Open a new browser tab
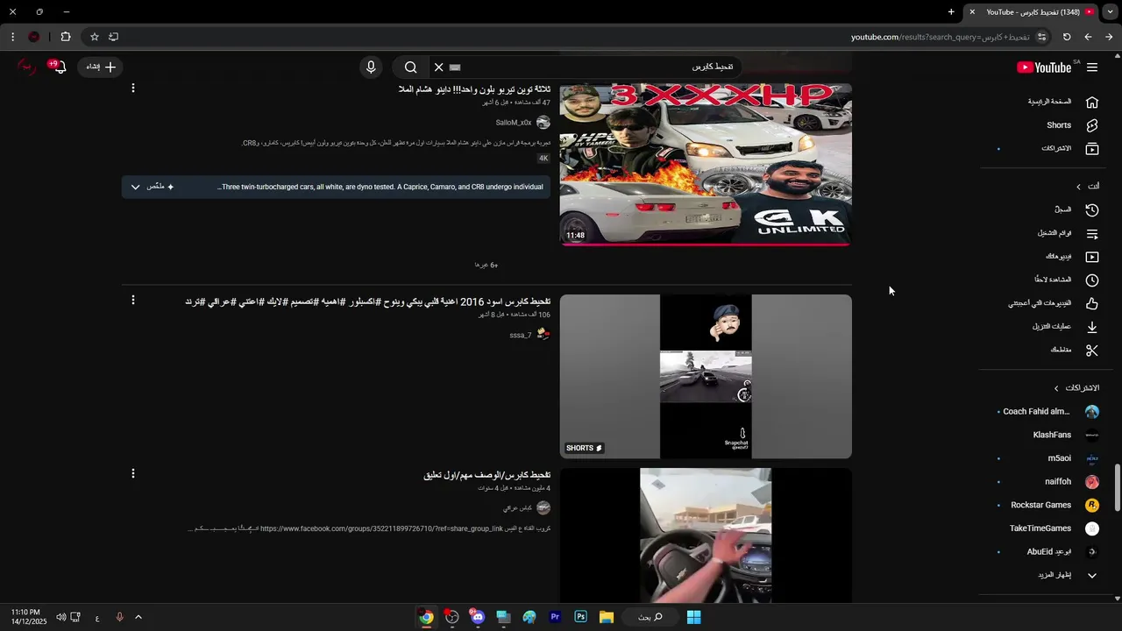Screen dimensions: 1122x631 [x=951, y=12]
